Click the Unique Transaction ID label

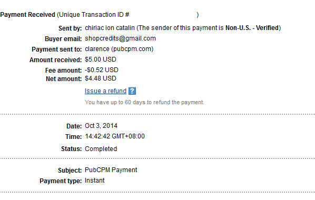[x=94, y=15]
